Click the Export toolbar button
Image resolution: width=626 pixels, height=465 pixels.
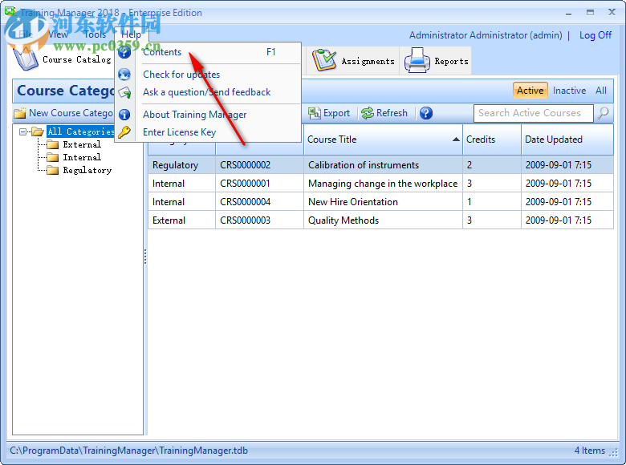point(329,113)
